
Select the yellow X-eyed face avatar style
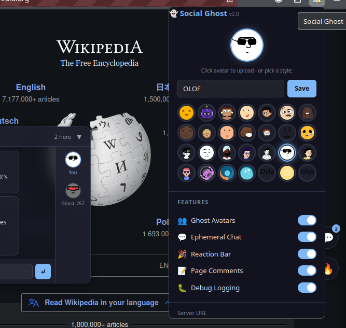186,112
